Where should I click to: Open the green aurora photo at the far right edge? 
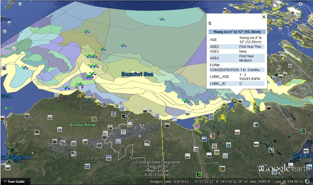tap(303, 131)
